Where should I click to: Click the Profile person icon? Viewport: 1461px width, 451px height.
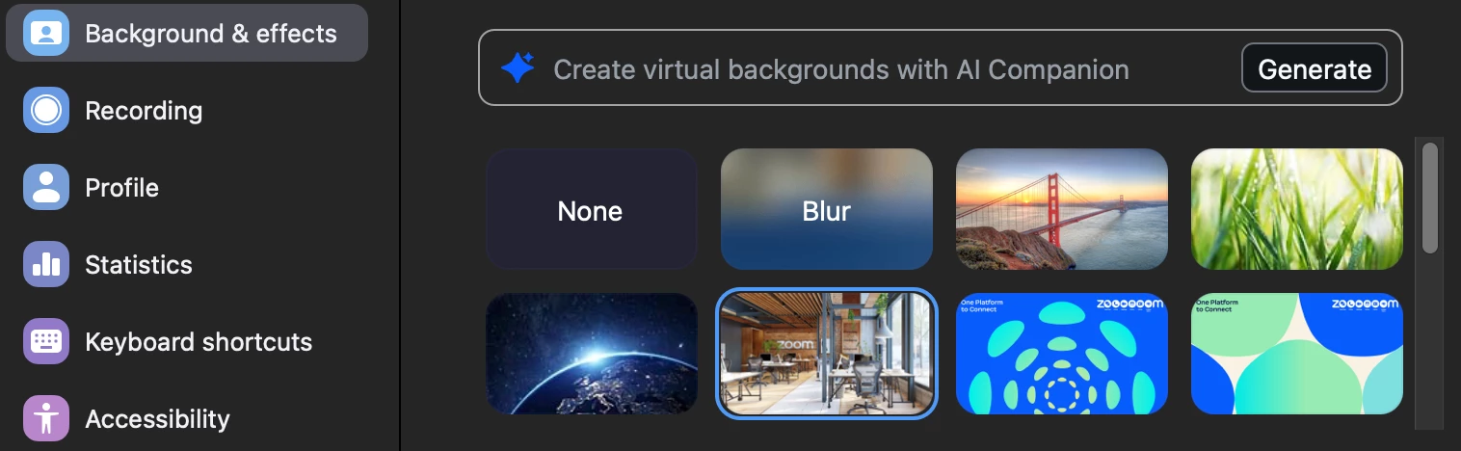click(x=46, y=188)
